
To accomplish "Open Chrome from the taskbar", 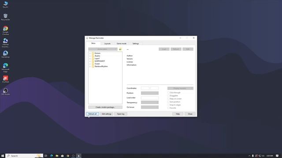I will click(68, 156).
